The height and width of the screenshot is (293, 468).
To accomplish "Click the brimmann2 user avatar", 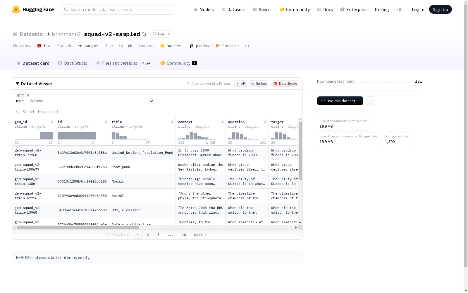I will pyautogui.click(x=49, y=34).
